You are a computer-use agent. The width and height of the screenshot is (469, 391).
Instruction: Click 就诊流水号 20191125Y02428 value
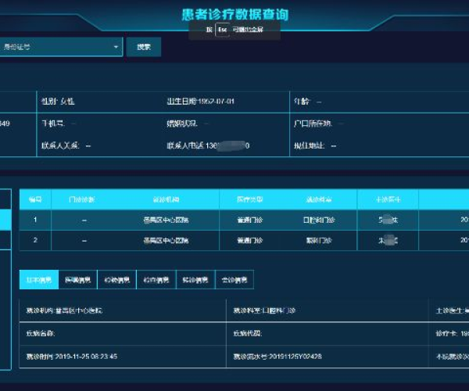(277, 357)
